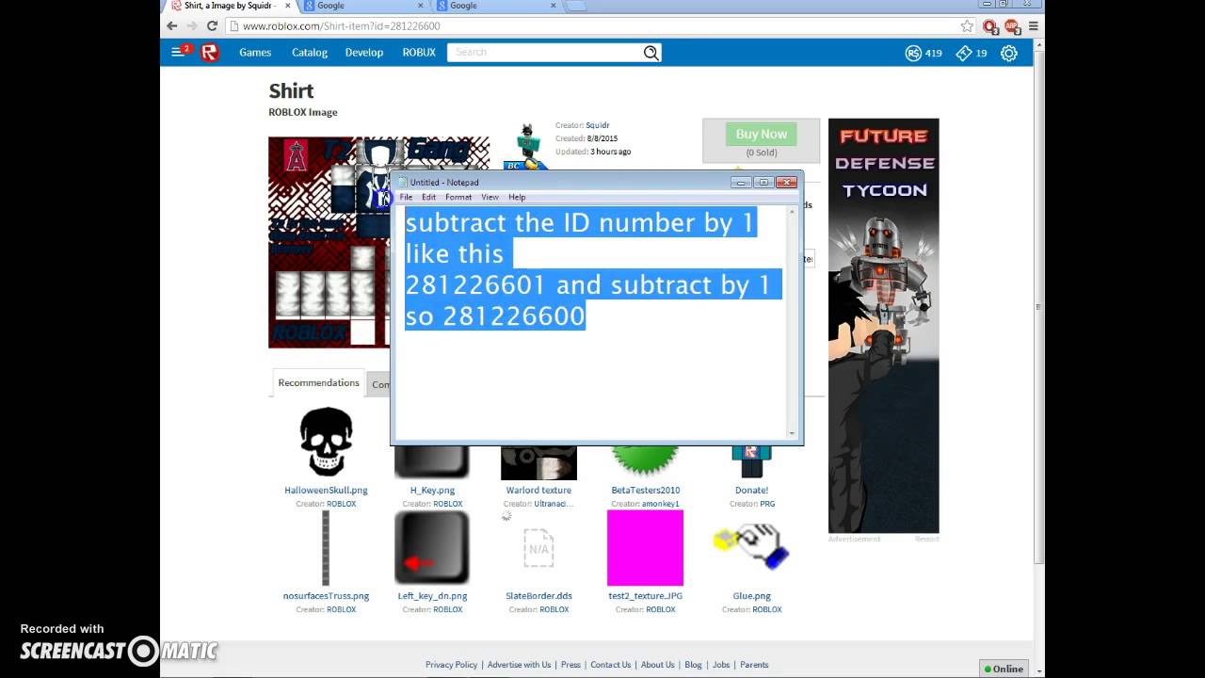The height and width of the screenshot is (678, 1205).
Task: Open the Chrome hamburger menu
Action: (x=1033, y=26)
